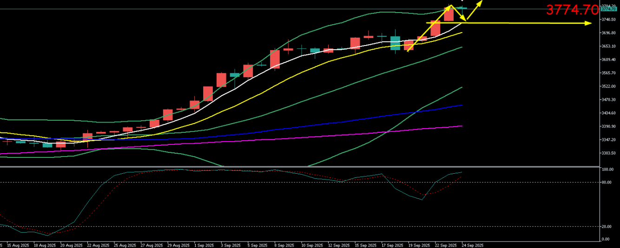The height and width of the screenshot is (248, 620).
Task: Click the 20.00 level on oscillator scale
Action: (606, 227)
